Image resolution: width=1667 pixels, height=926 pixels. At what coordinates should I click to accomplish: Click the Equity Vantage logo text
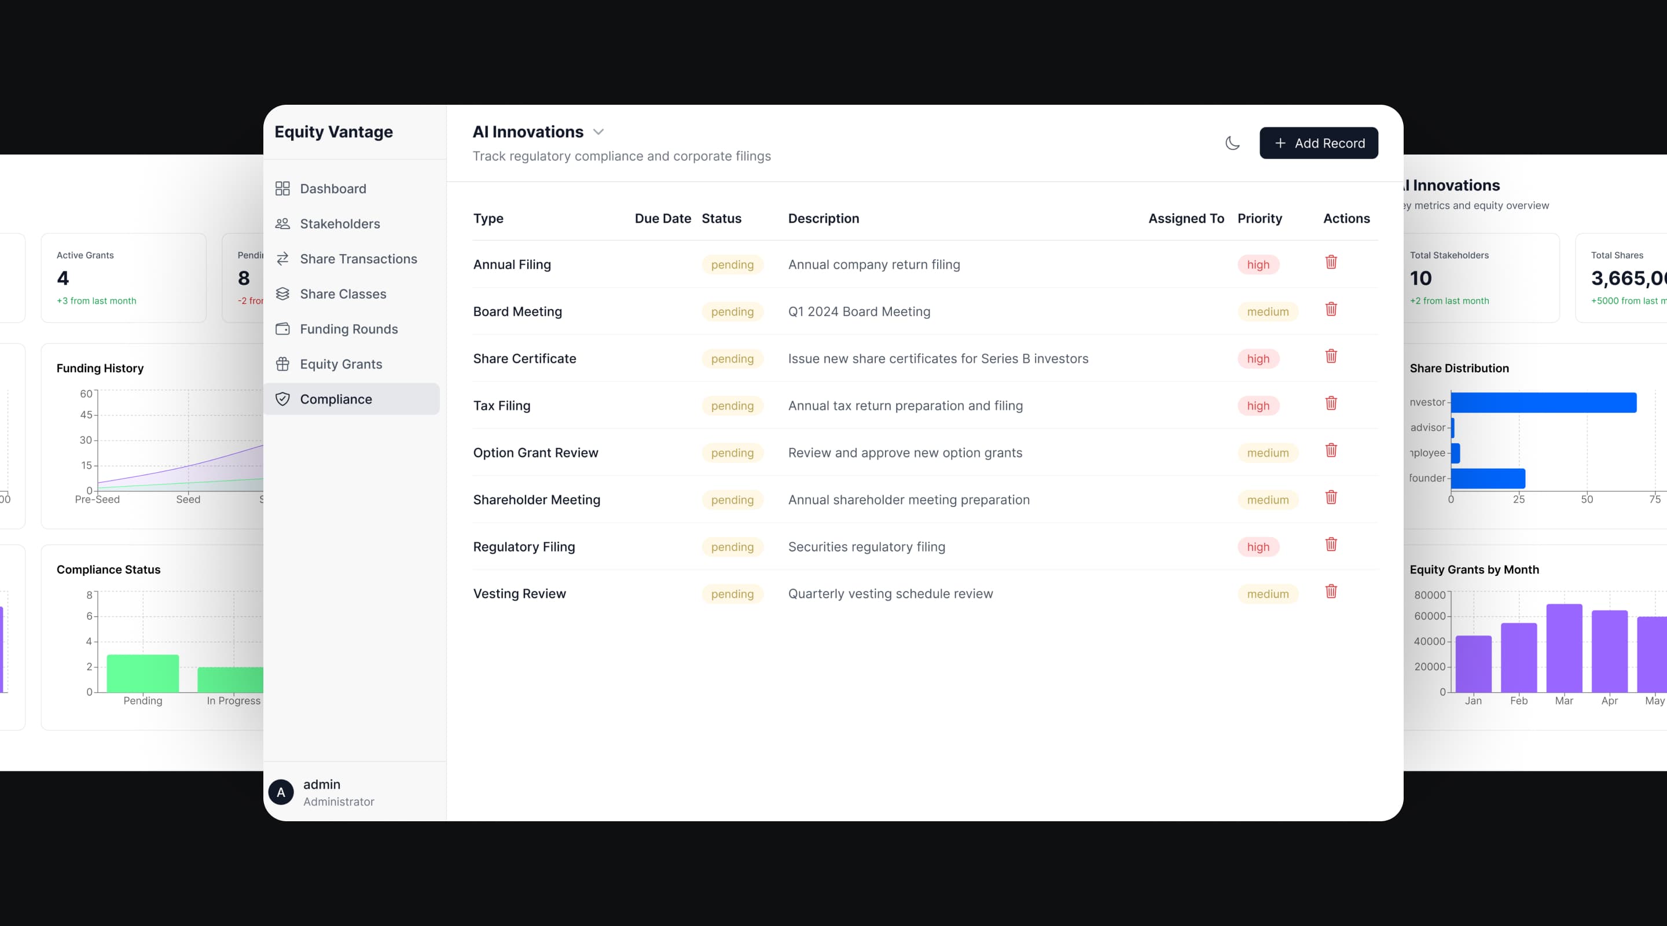click(333, 132)
